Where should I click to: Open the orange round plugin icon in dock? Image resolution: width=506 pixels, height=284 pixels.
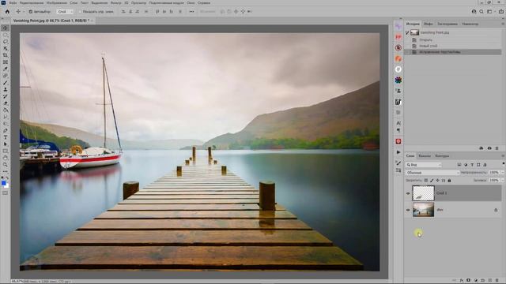pos(398,58)
